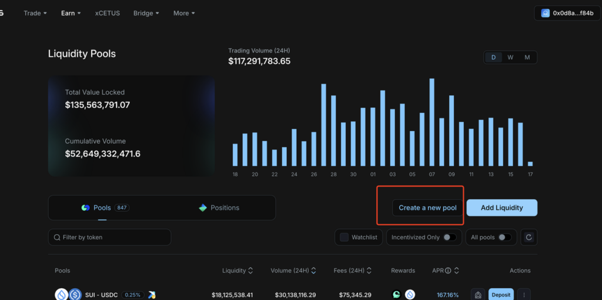The width and height of the screenshot is (602, 300).
Task: Sort pools by Liquidity column
Action: (238, 271)
